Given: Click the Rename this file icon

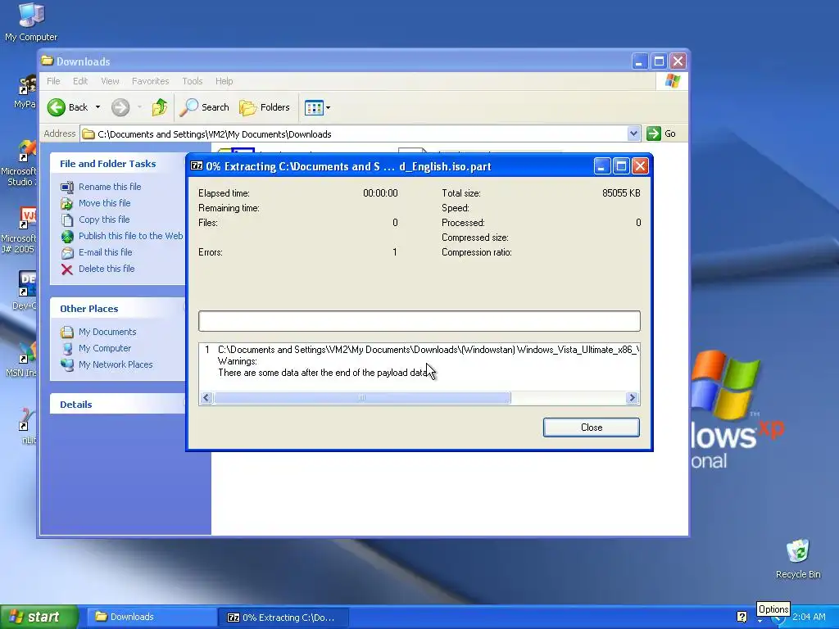Looking at the screenshot, I should (67, 188).
